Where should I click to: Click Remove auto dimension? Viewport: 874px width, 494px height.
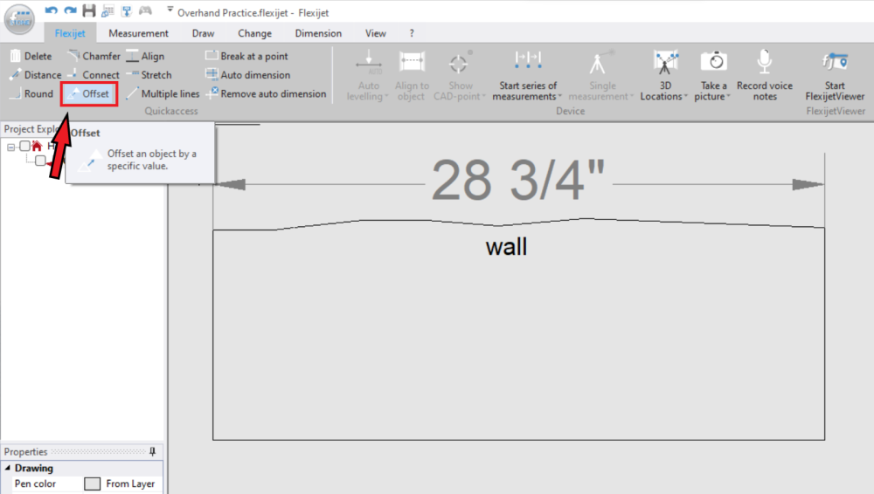266,93
